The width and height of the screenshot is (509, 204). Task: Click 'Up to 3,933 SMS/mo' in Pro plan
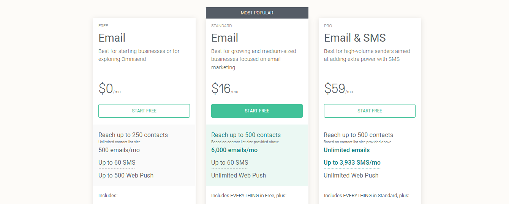pyautogui.click(x=352, y=163)
